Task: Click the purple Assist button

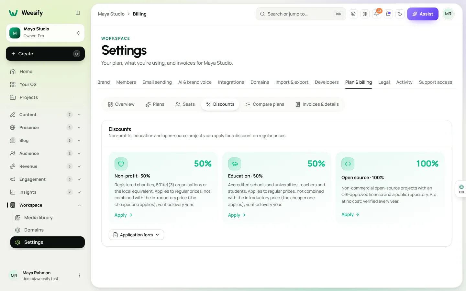Action: (423, 14)
